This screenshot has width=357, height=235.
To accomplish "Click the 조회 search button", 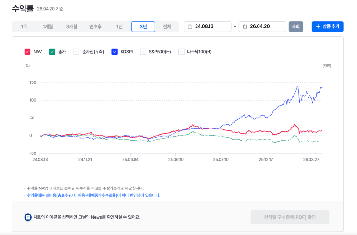I will tap(296, 26).
